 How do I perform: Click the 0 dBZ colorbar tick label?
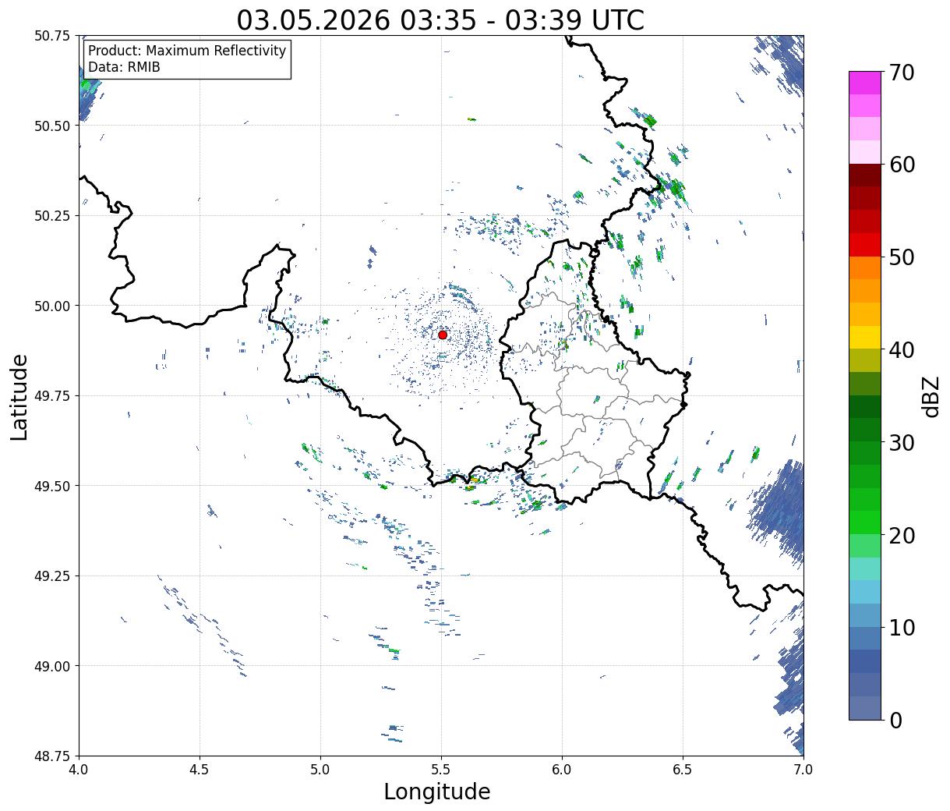point(895,721)
